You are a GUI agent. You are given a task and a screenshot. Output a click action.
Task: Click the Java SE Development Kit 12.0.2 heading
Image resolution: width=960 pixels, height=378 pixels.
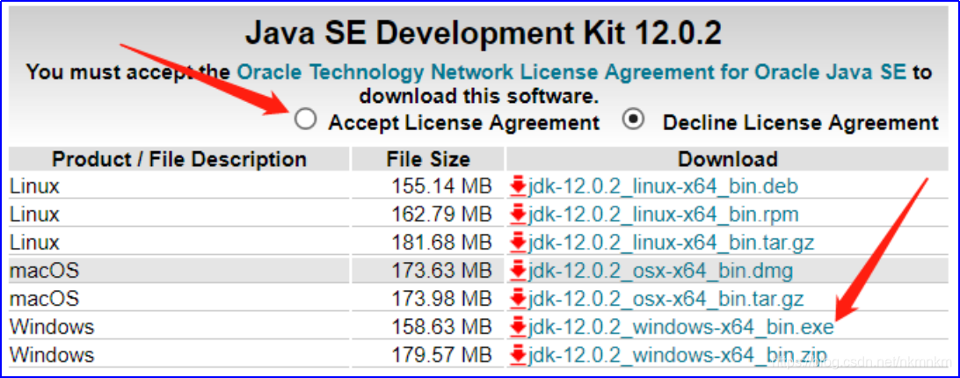[483, 35]
